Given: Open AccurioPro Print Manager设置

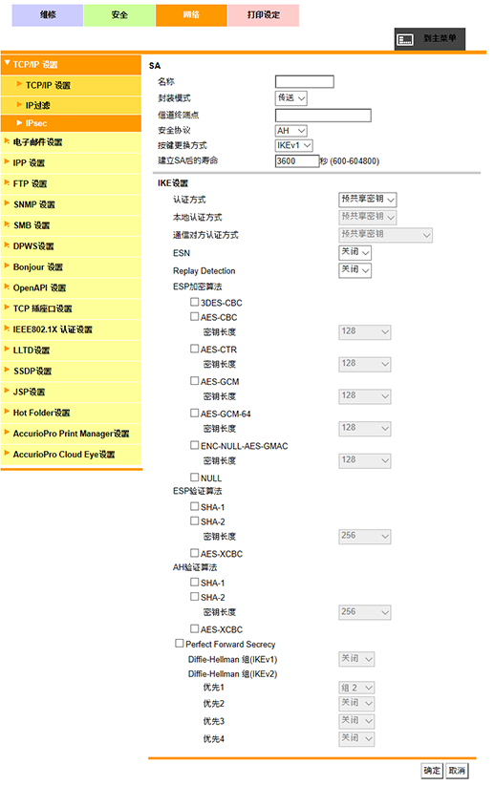Looking at the screenshot, I should (x=72, y=434).
